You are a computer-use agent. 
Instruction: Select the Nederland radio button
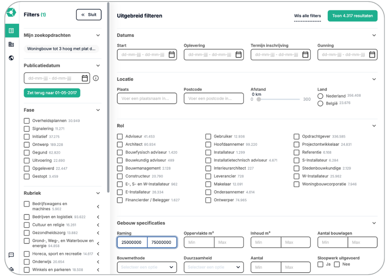320,96
